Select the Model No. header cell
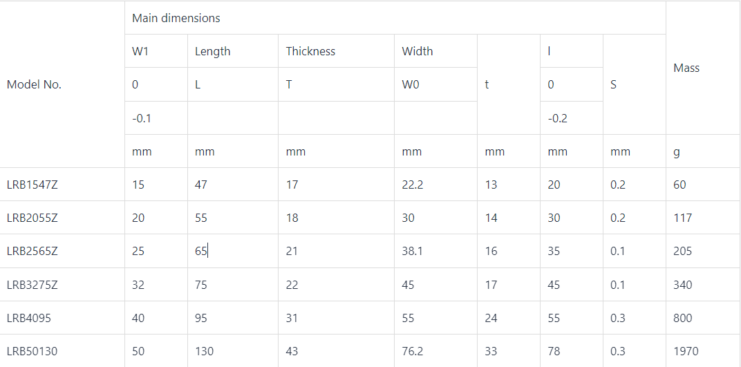Screen dimensions: 741x367 coord(62,84)
